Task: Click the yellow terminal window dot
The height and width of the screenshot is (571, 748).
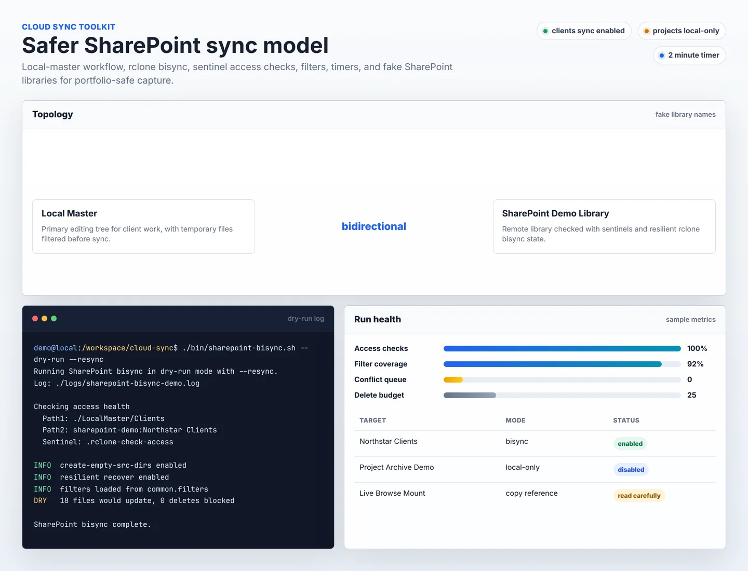Action: (45, 319)
